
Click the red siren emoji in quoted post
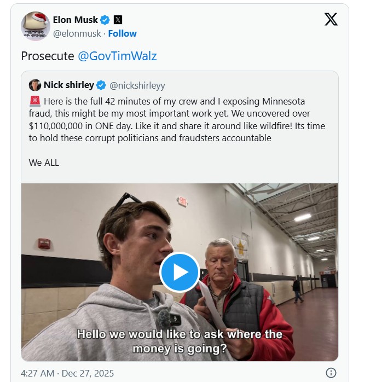(34, 102)
